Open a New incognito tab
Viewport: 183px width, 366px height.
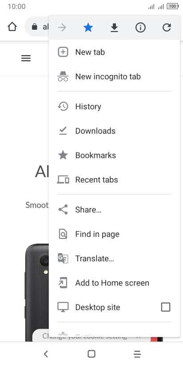pos(115,76)
